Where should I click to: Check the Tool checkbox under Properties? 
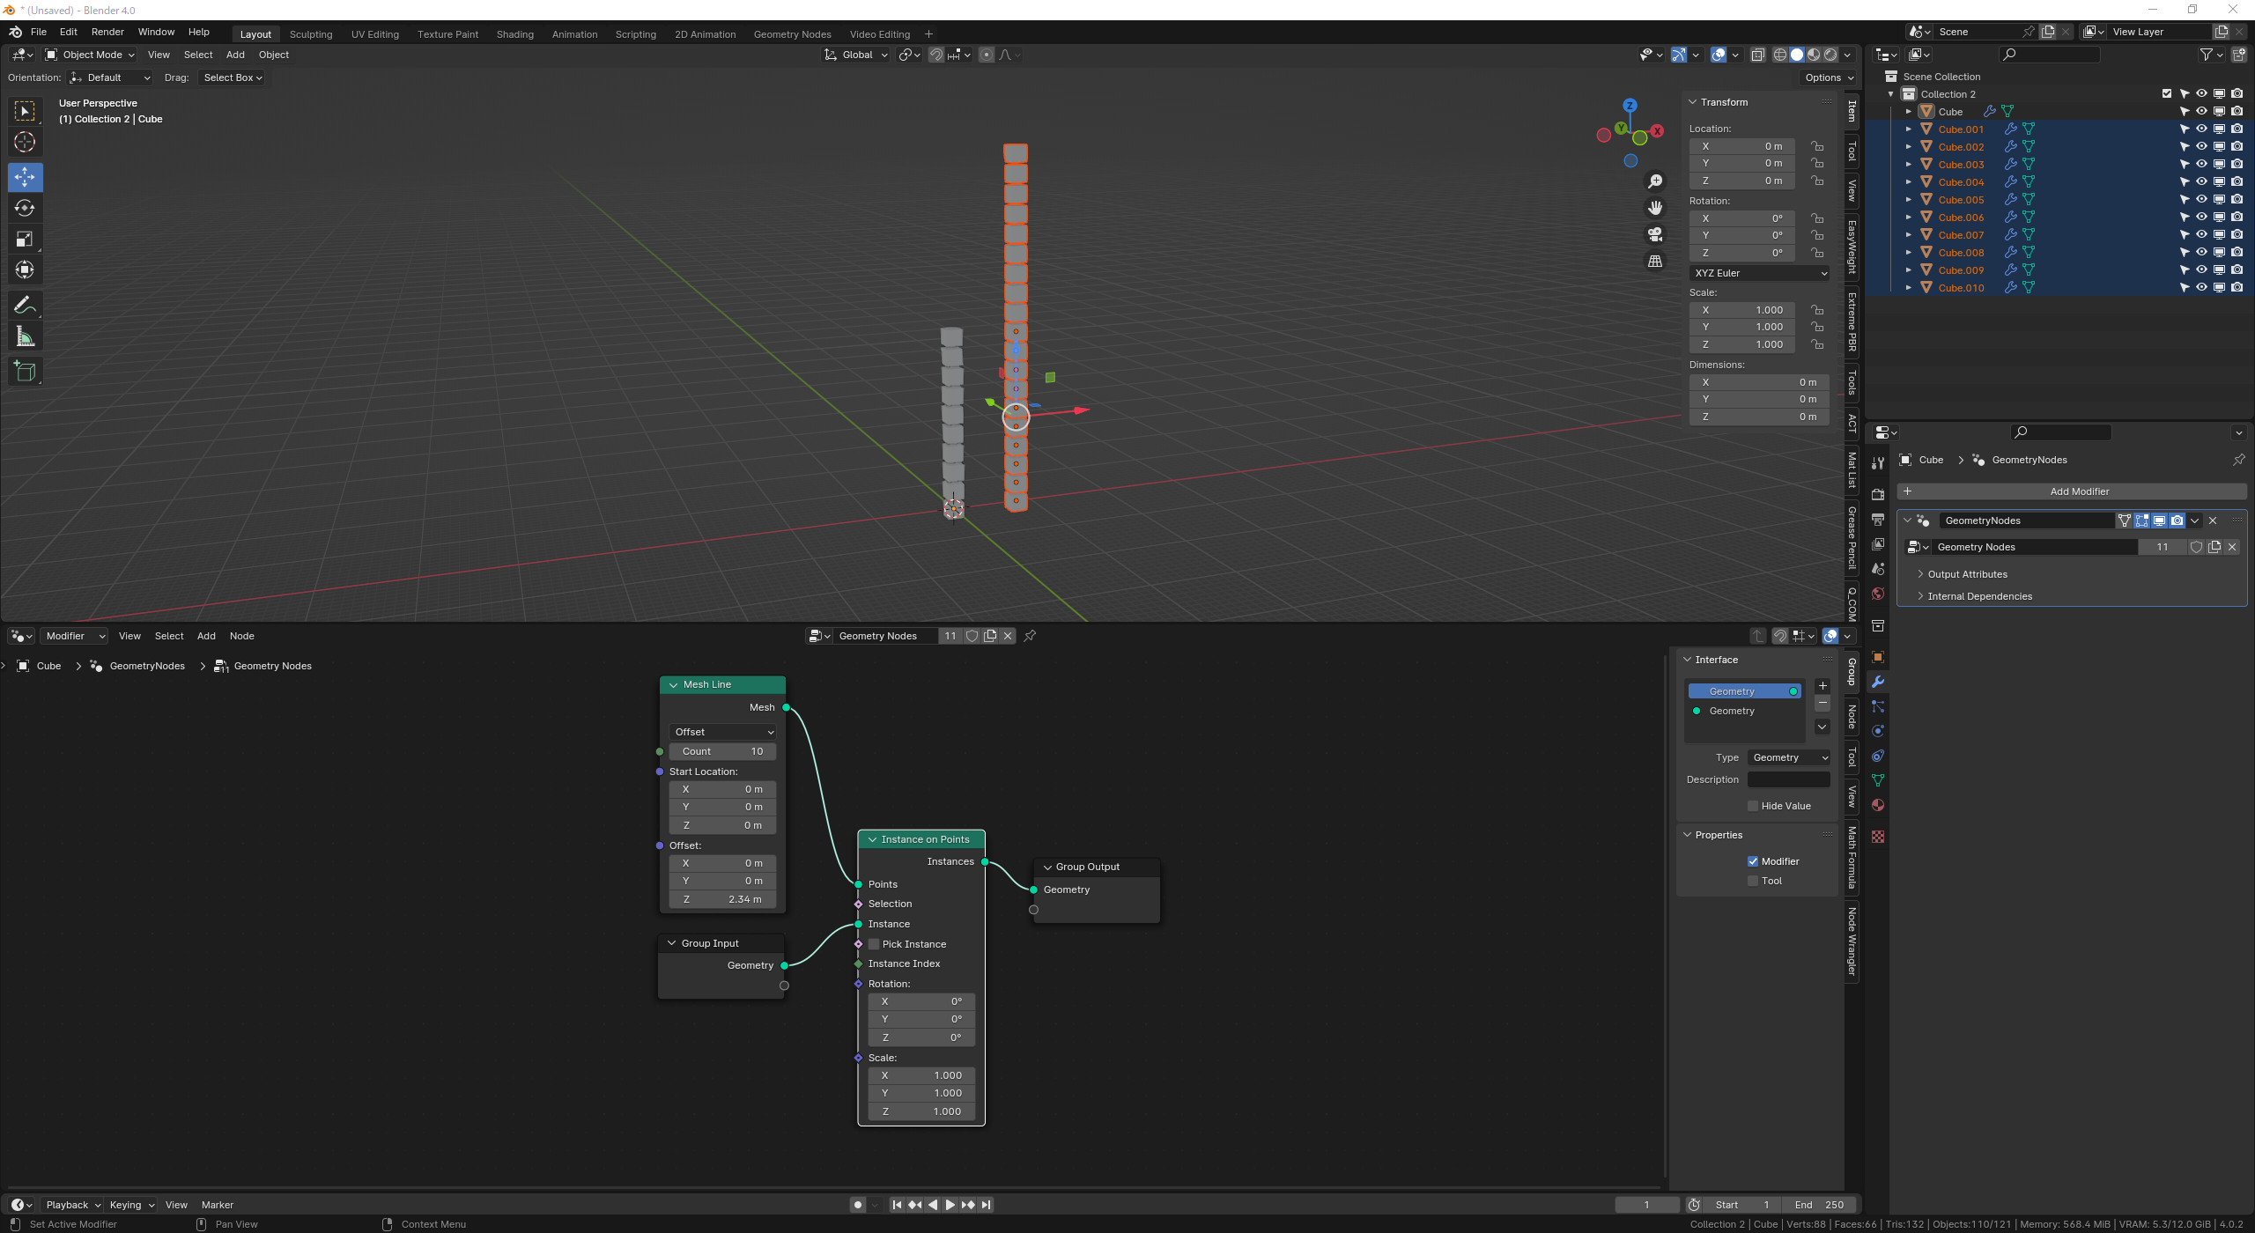point(1753,881)
